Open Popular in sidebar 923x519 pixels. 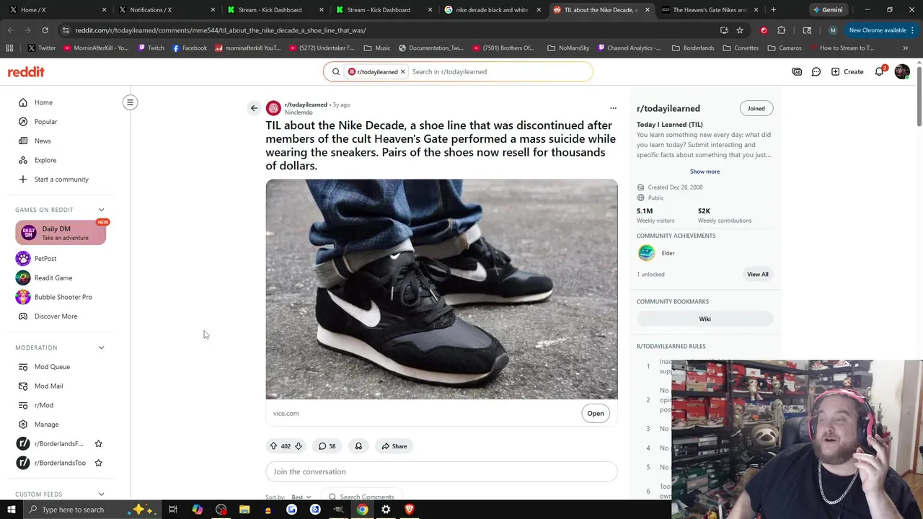(x=61, y=122)
